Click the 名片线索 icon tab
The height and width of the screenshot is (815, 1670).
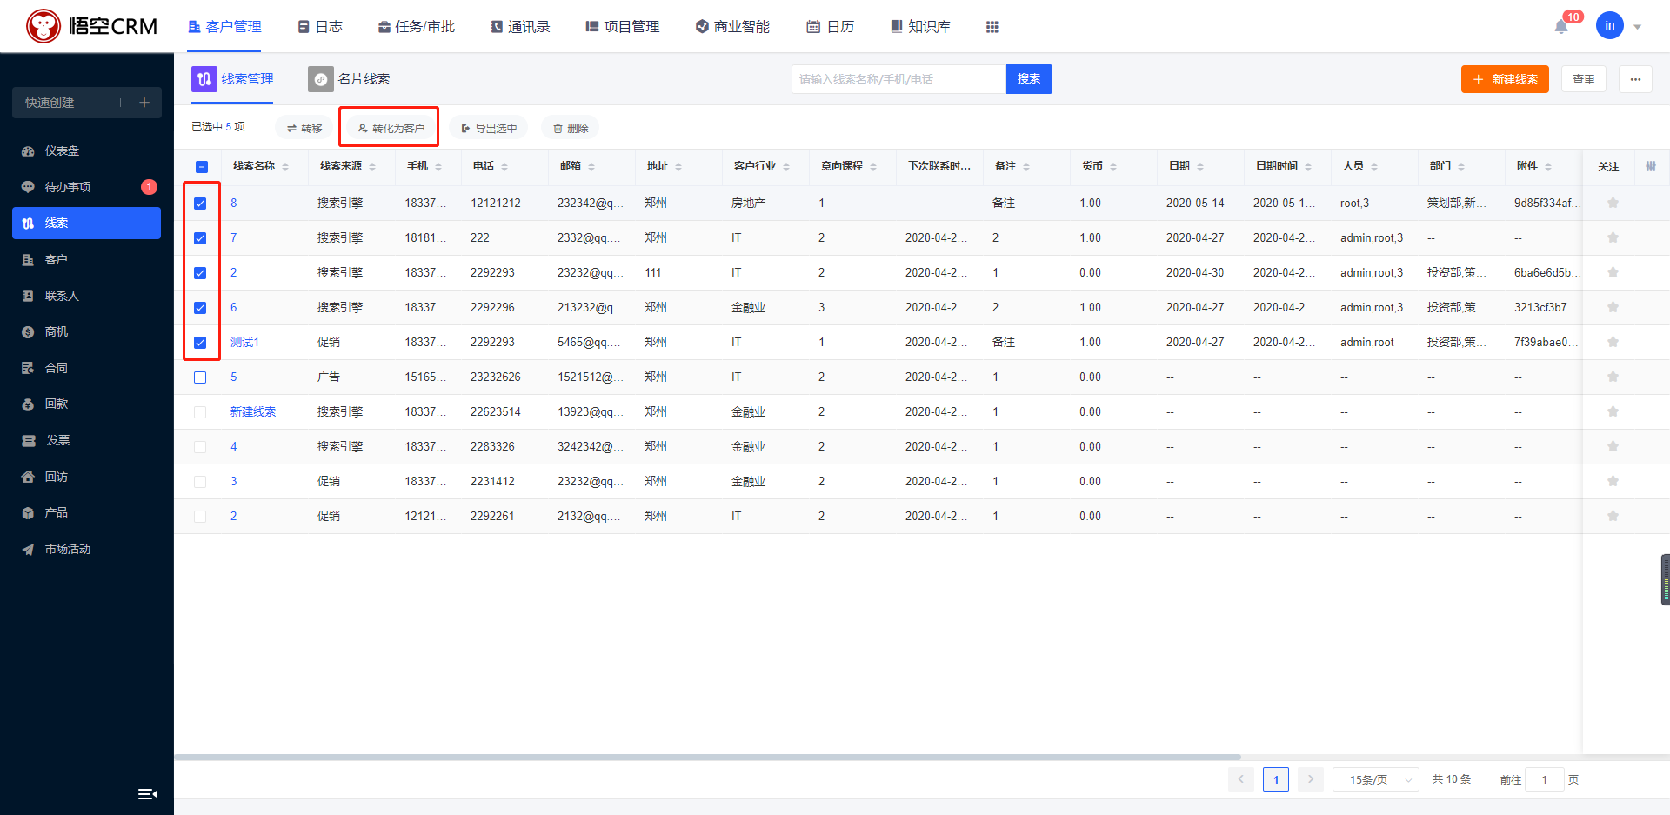(321, 79)
